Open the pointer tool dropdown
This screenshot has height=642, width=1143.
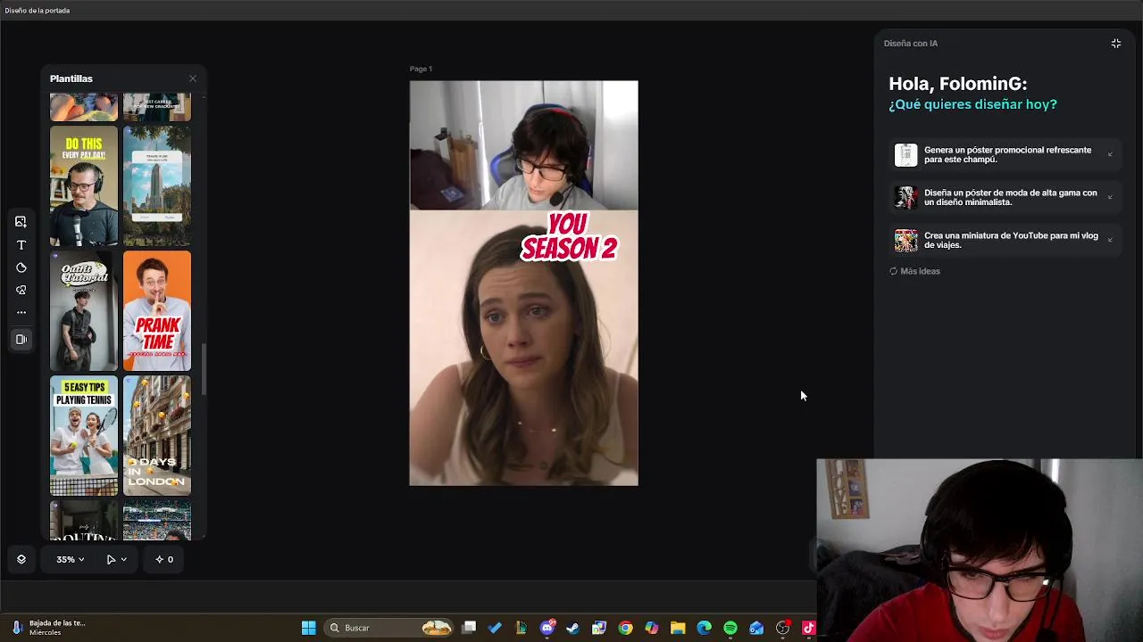pos(116,559)
